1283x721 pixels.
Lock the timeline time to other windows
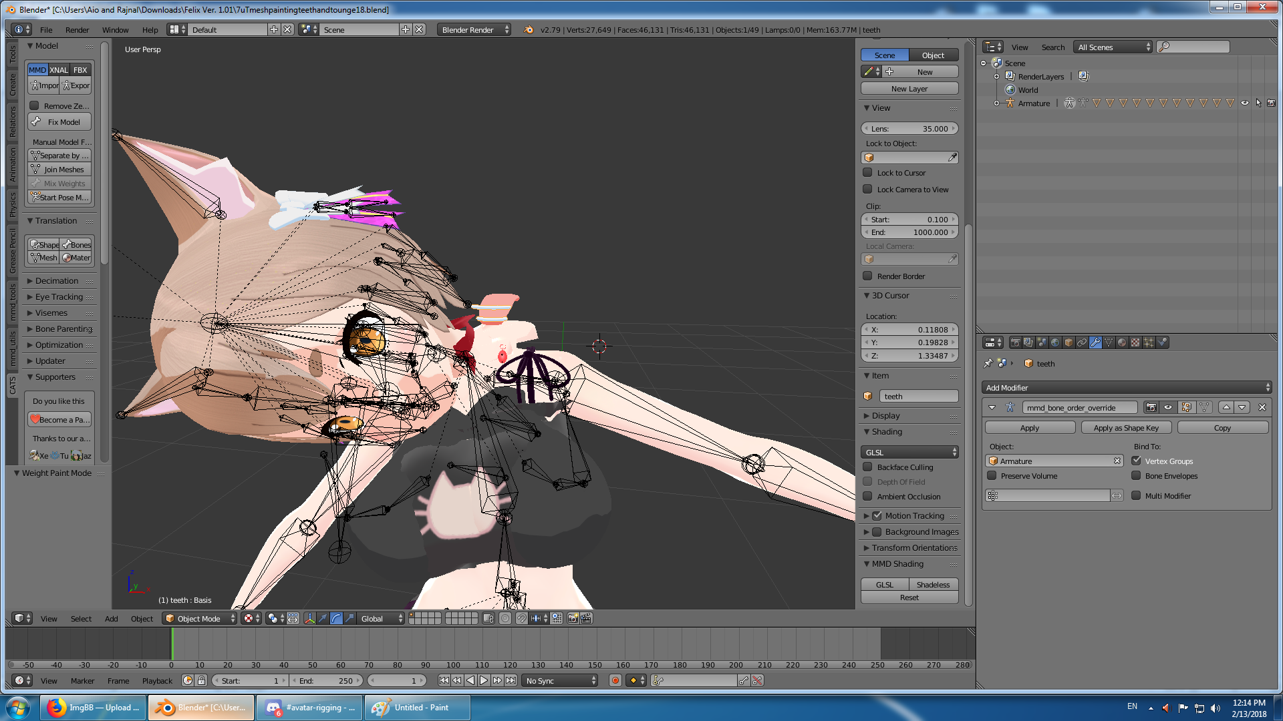point(201,680)
